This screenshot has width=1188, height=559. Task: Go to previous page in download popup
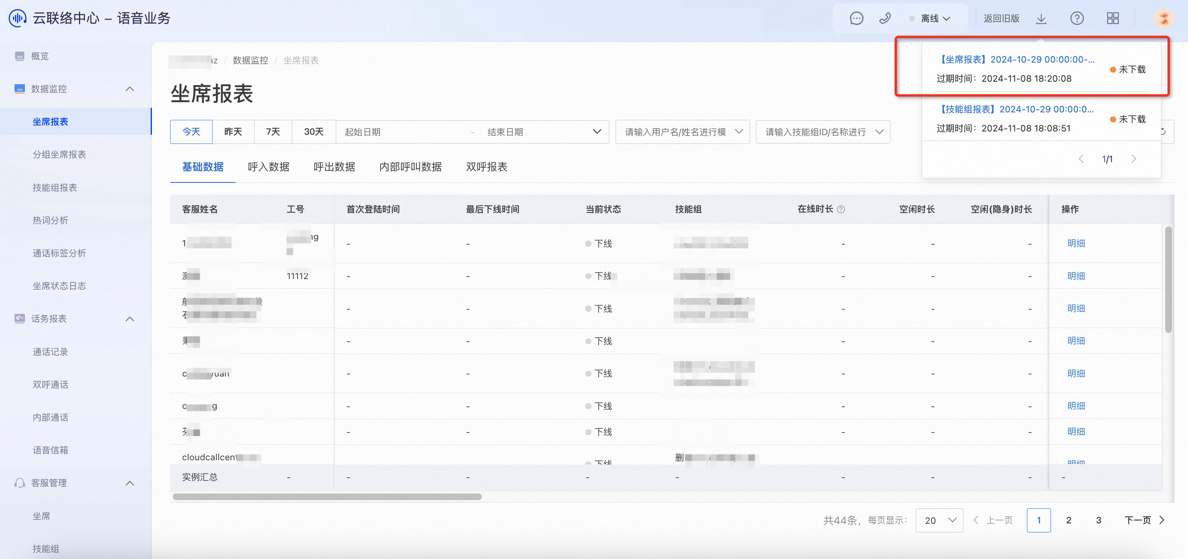[1080, 159]
